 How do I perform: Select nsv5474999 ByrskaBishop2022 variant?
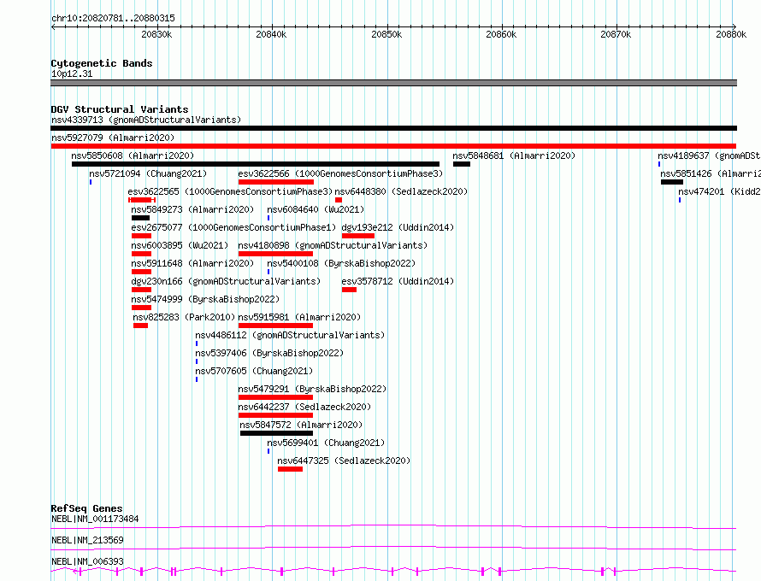pos(206,299)
